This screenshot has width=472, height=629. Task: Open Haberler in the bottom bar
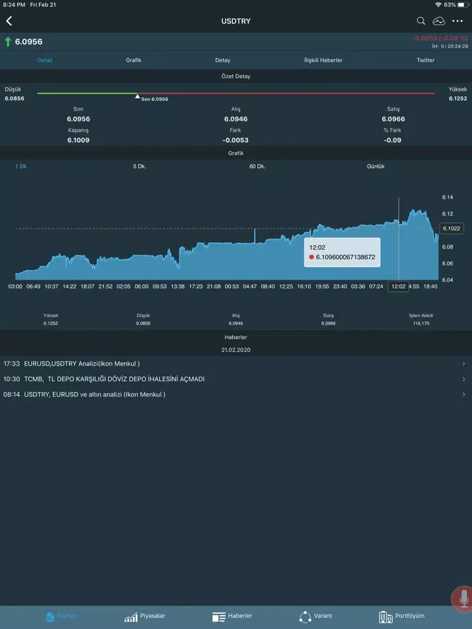point(232,616)
